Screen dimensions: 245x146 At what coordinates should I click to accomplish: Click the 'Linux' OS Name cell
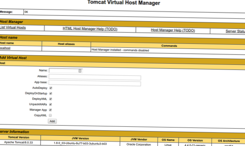[x=168, y=145]
